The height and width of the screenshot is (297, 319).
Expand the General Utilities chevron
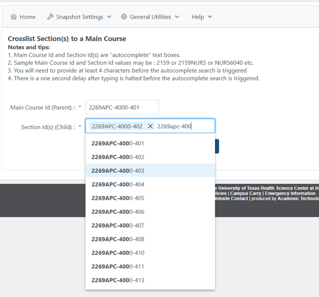pos(177,17)
